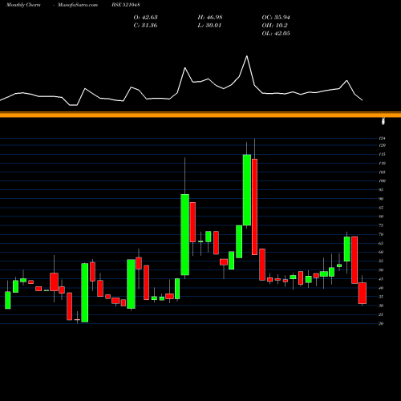Click the 115 price axis label

click(382, 154)
